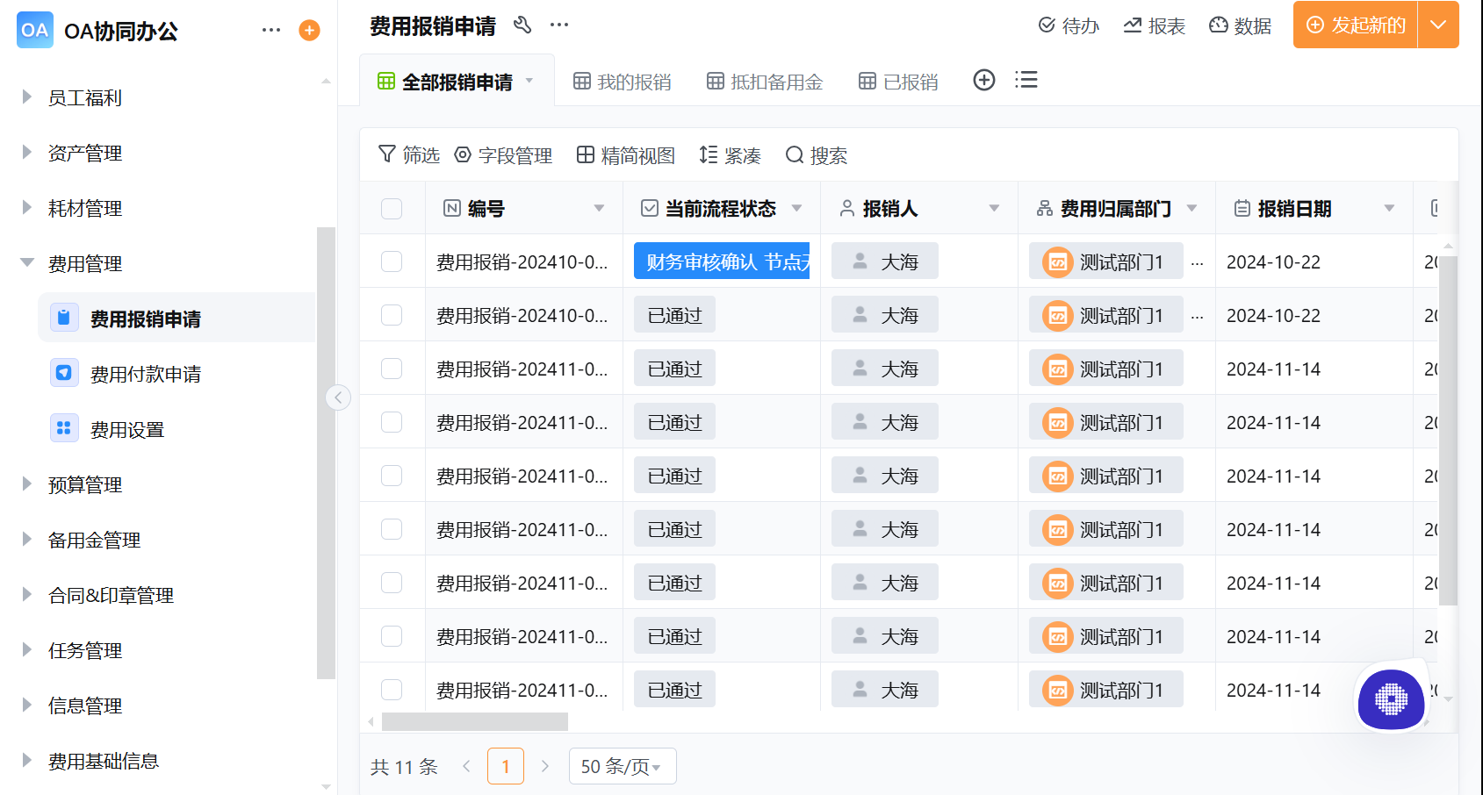Viewport: 1483px width, 795px height.
Task: Open 字段管理 field management
Action: (505, 154)
